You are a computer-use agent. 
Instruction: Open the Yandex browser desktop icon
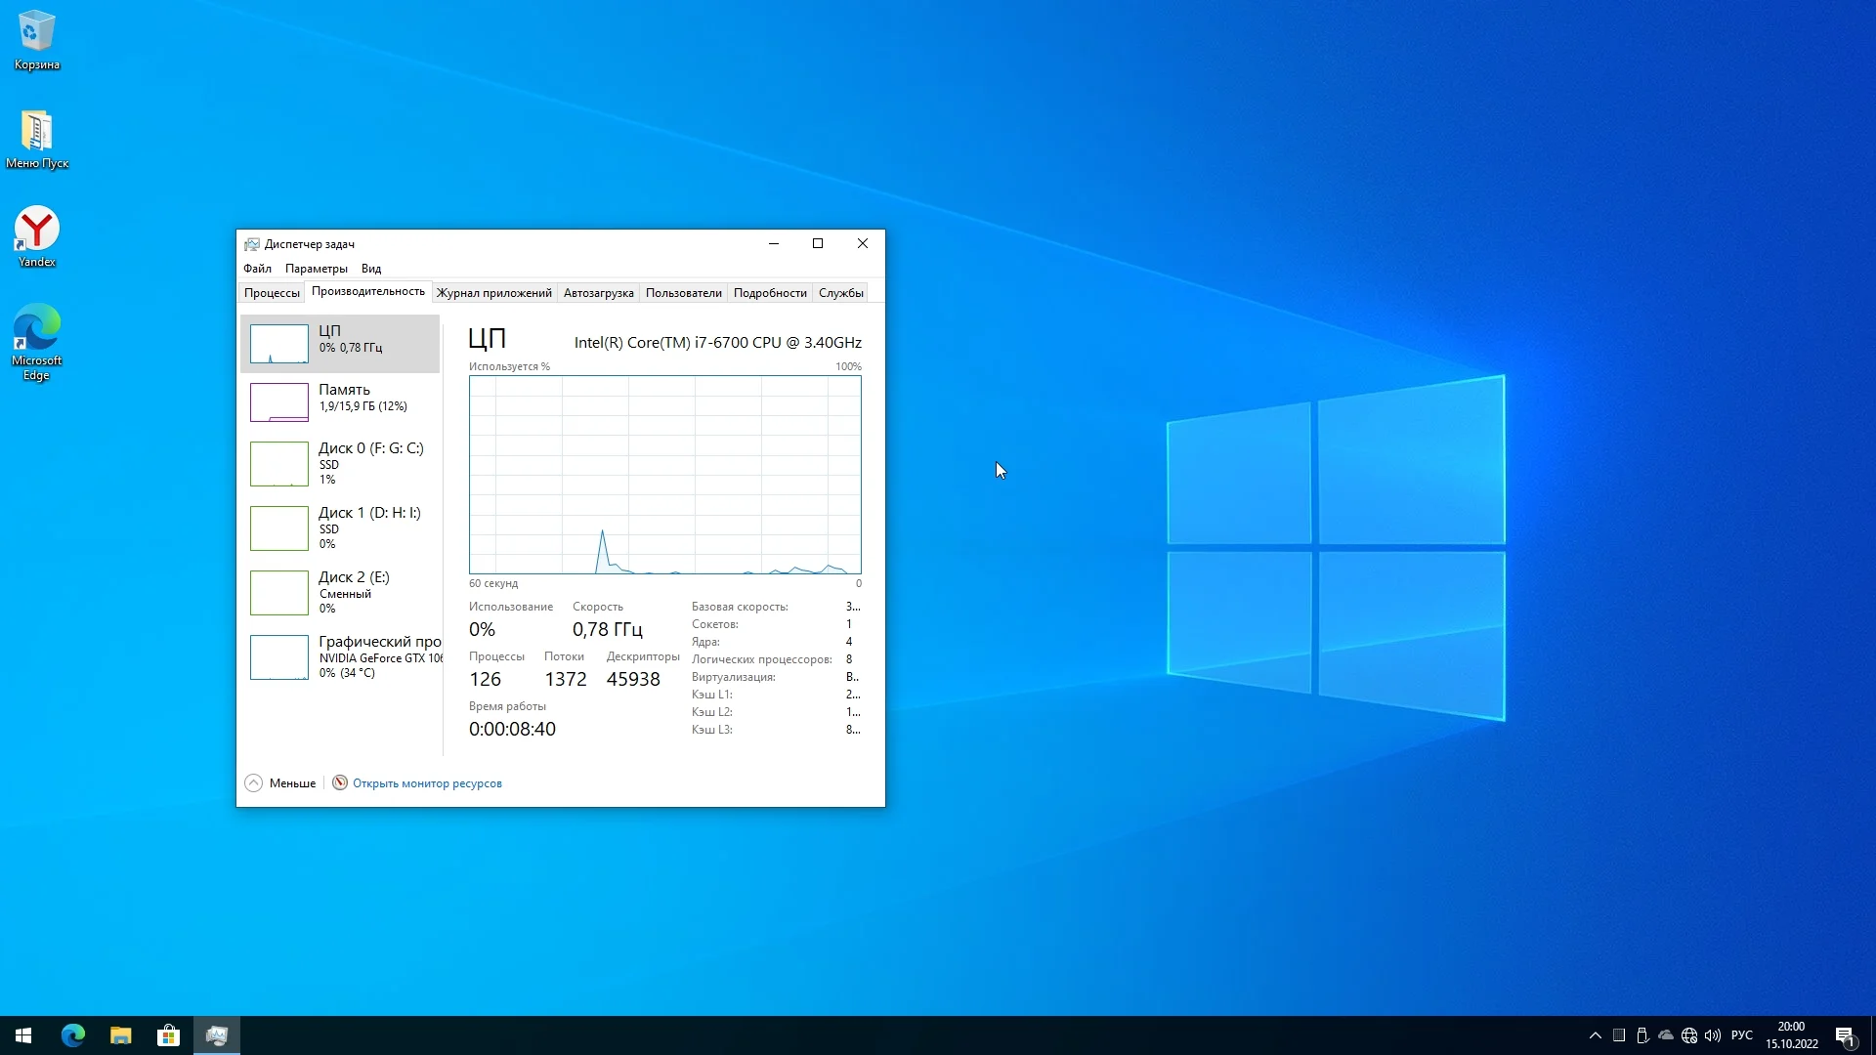click(36, 236)
